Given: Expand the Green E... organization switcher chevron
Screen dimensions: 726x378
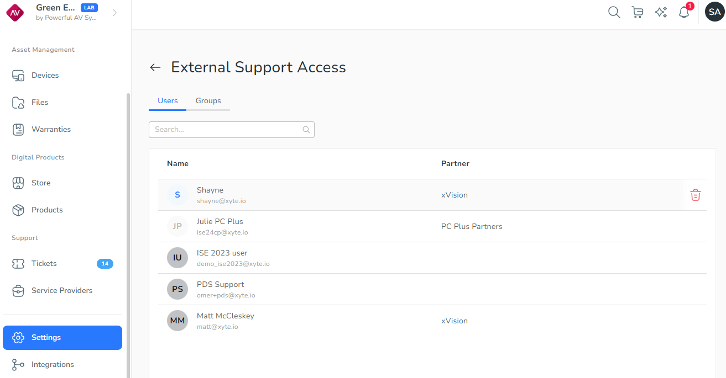Looking at the screenshot, I should tap(114, 13).
